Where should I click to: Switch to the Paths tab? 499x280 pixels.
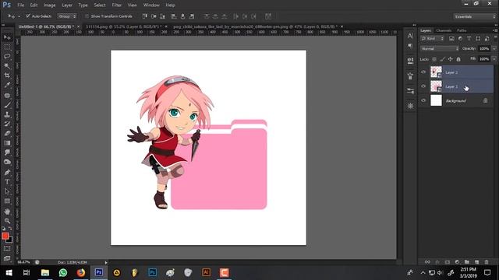point(462,30)
